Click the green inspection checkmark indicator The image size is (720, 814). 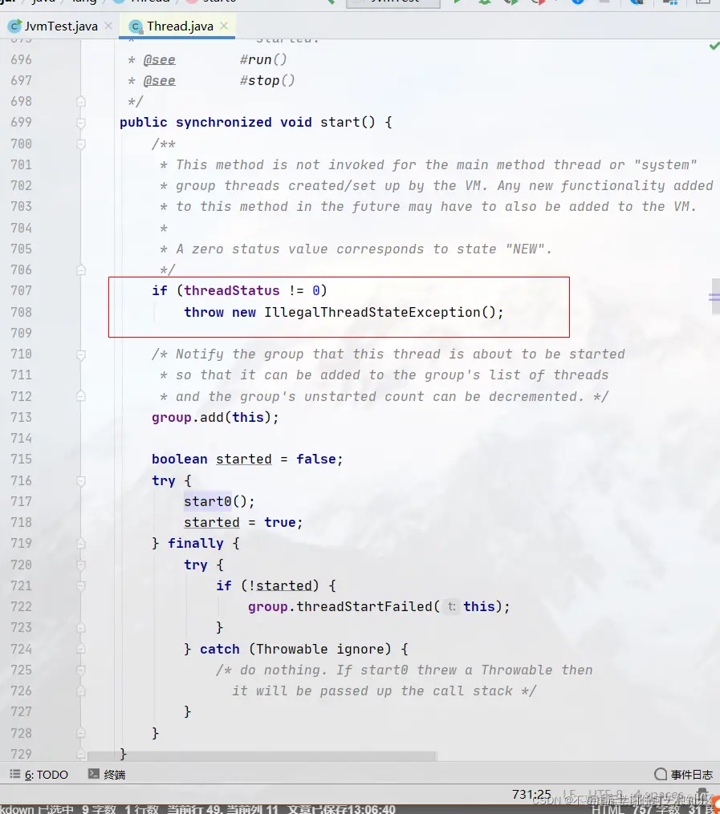[714, 47]
